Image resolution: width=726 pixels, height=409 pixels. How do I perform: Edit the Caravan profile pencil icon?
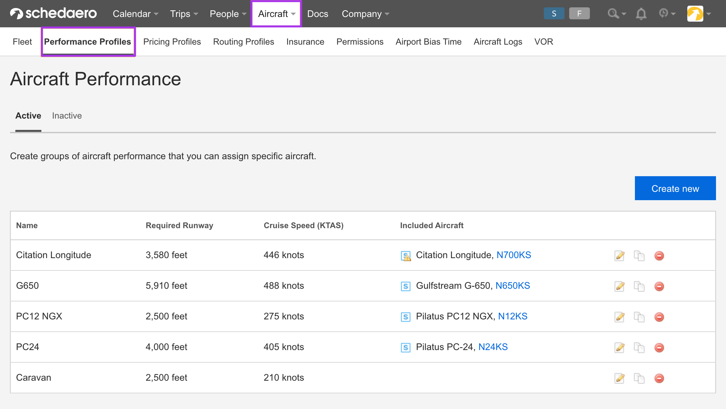tap(620, 378)
